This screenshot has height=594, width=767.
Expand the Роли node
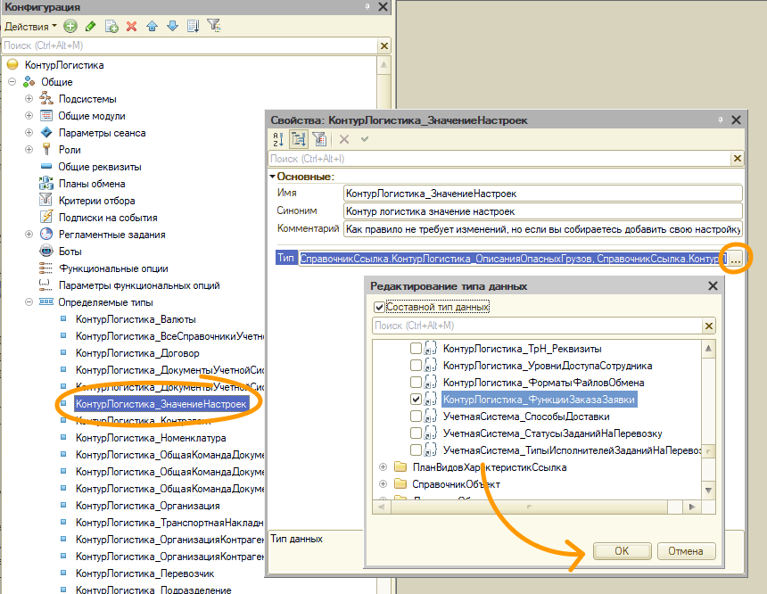pyautogui.click(x=29, y=149)
